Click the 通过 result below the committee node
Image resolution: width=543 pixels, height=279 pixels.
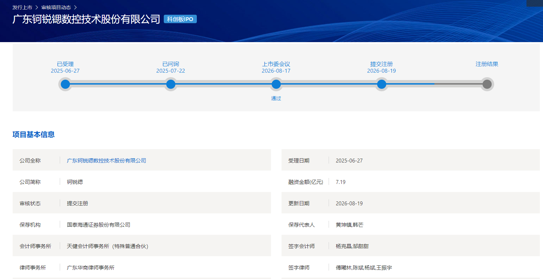point(276,98)
